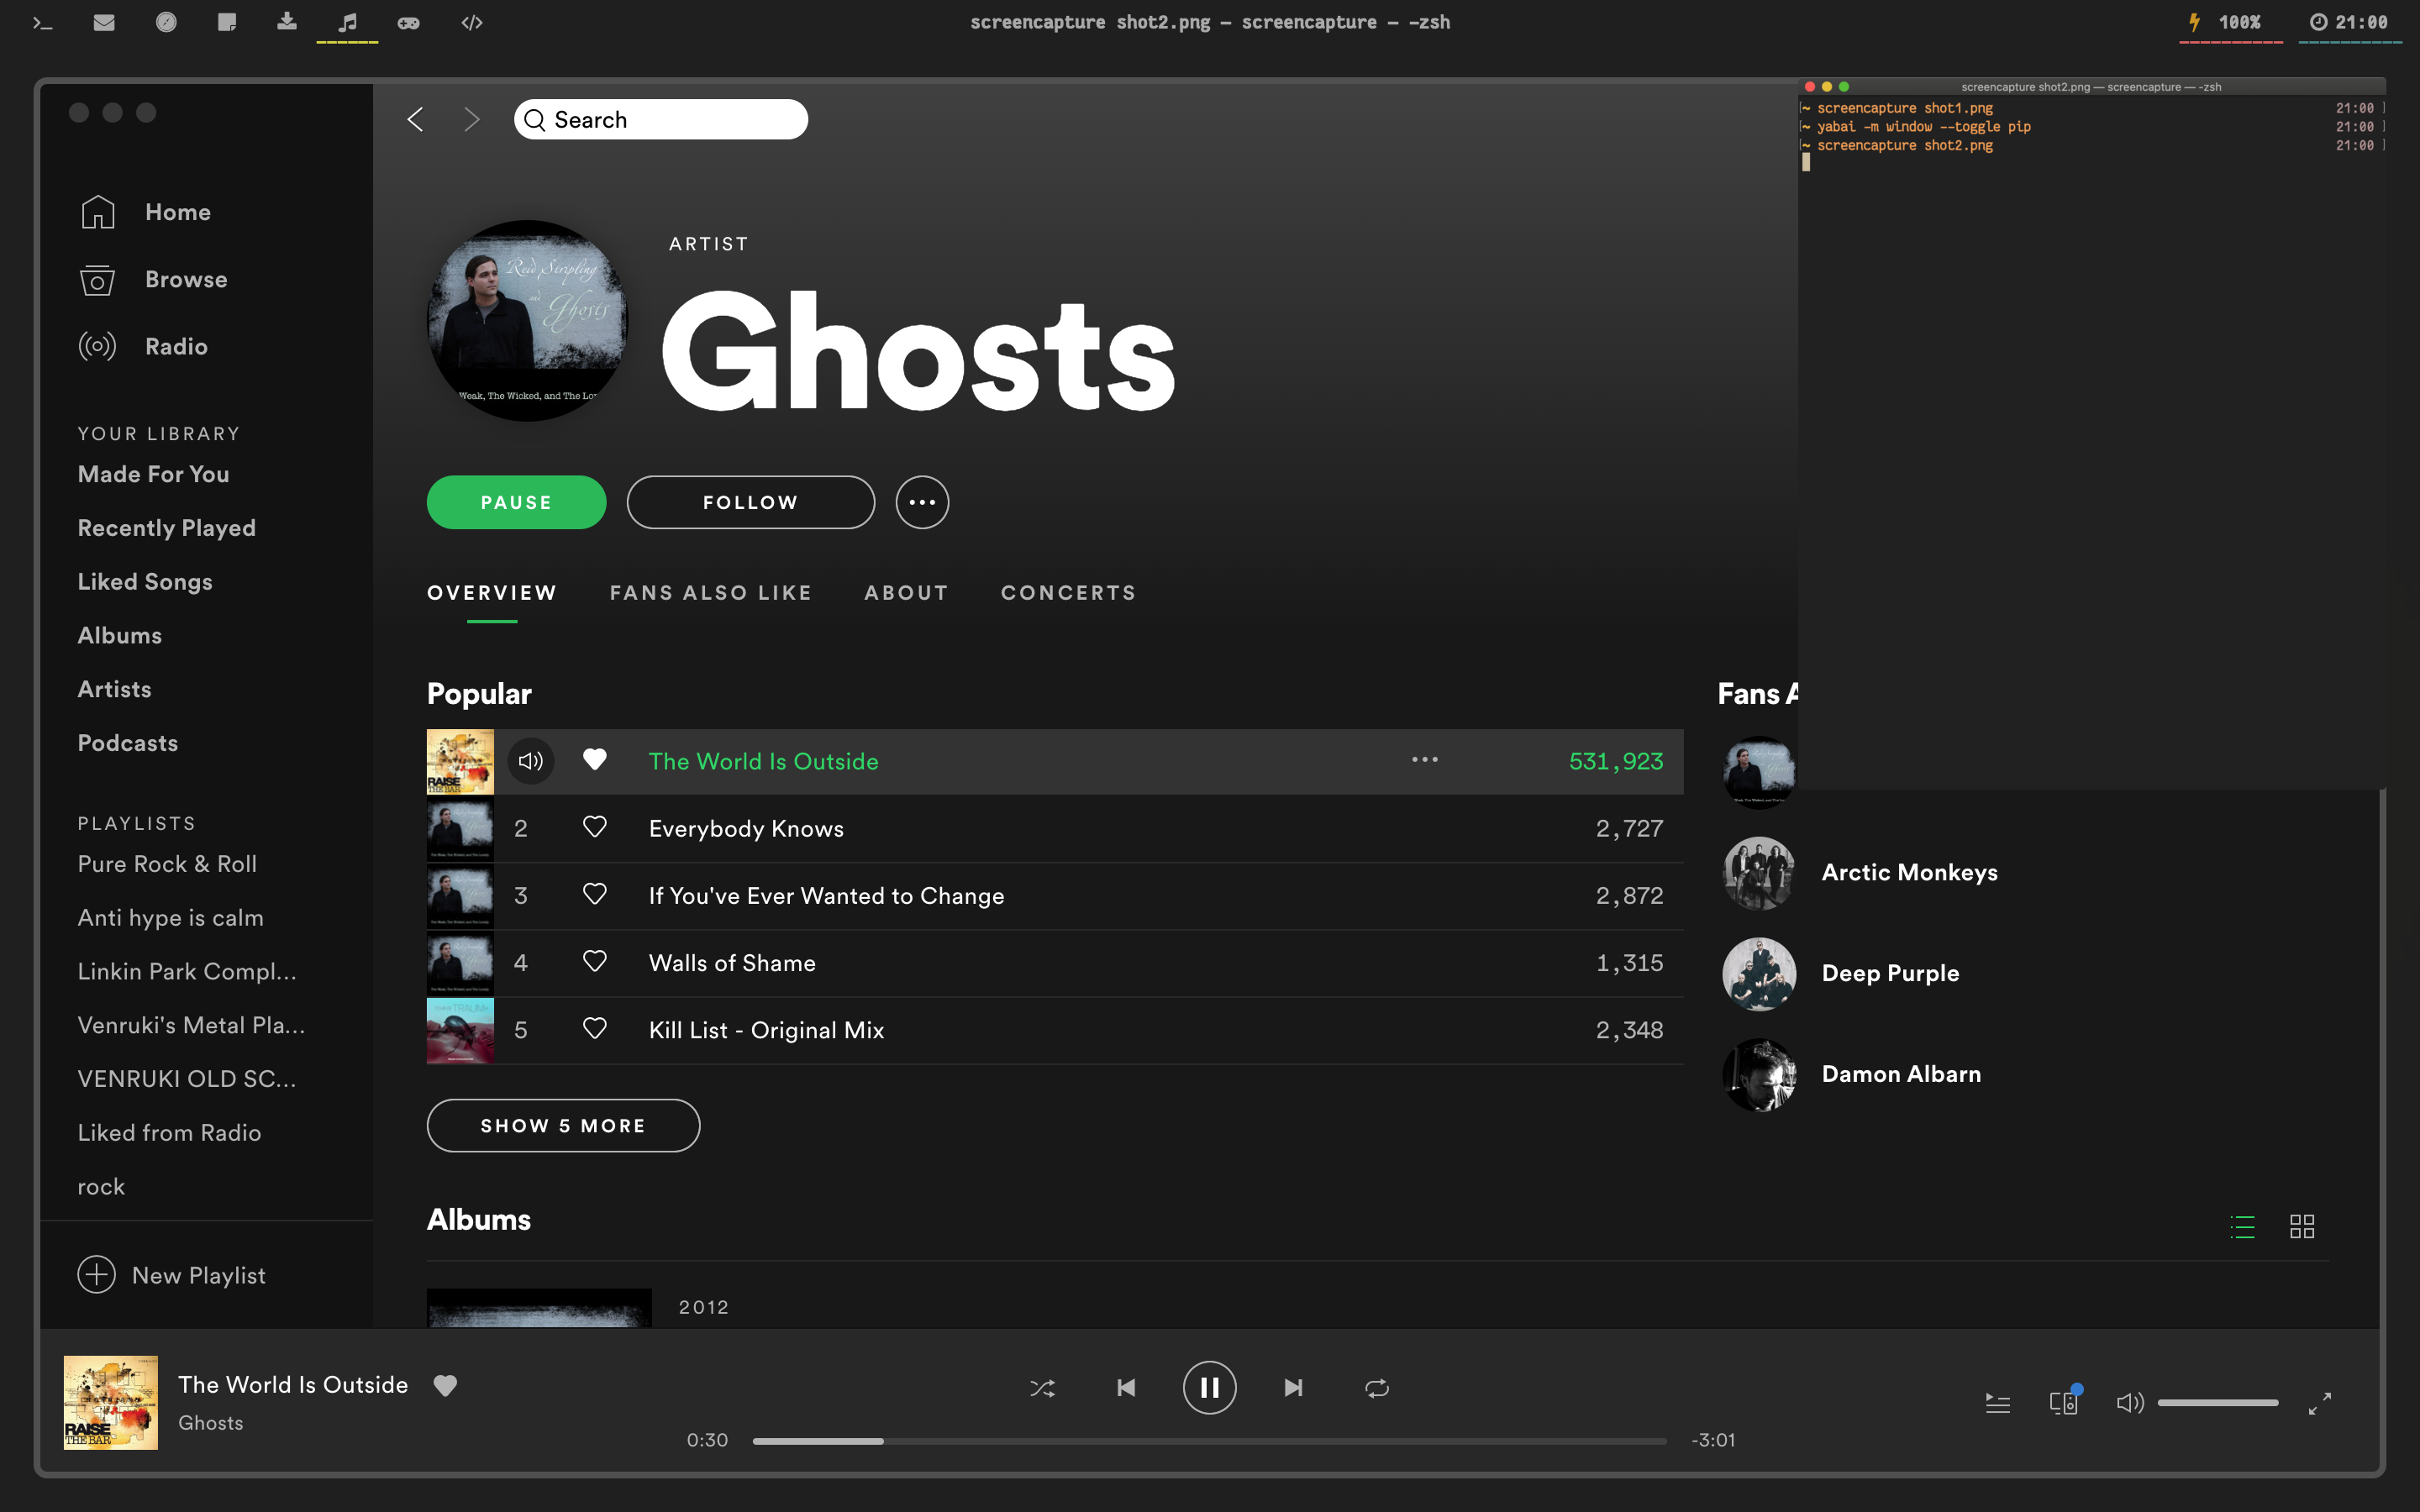The height and width of the screenshot is (1512, 2420).
Task: Click the mail icon in the top bar
Action: coord(104,22)
